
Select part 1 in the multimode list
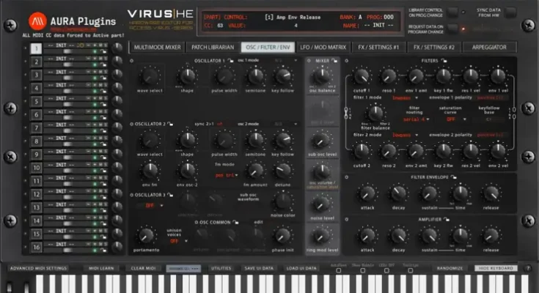34,48
